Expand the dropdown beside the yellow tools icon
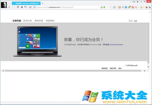This screenshot has height=105, width=152. pos(144,7)
